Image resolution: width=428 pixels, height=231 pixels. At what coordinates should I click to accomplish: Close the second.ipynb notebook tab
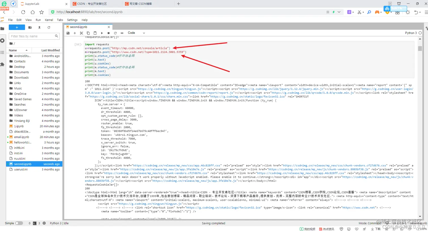click(109, 27)
